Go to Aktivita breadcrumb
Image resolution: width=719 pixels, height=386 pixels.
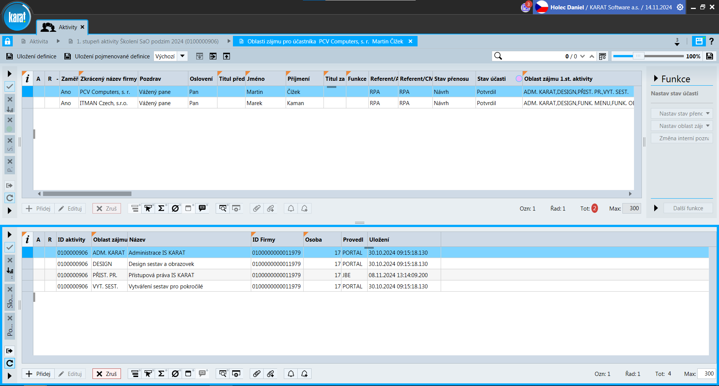pyautogui.click(x=34, y=42)
